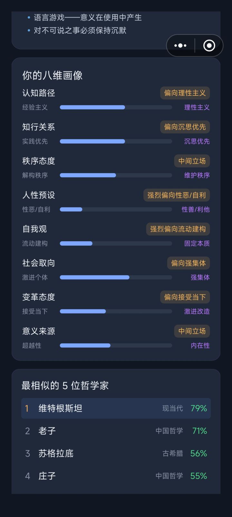Click the 秩序态度 中间立场 badge
Screen dimensions: 232x517
pos(192,161)
